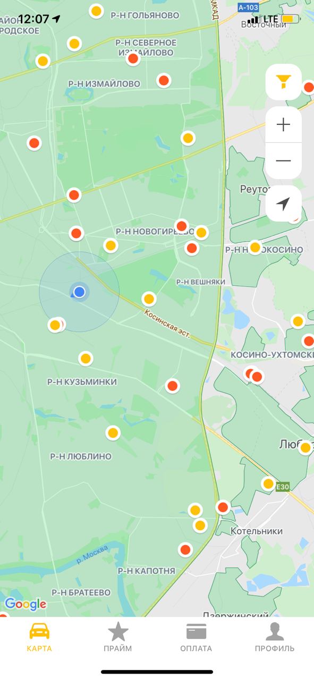Select red marker above Капотня label

tap(185, 549)
